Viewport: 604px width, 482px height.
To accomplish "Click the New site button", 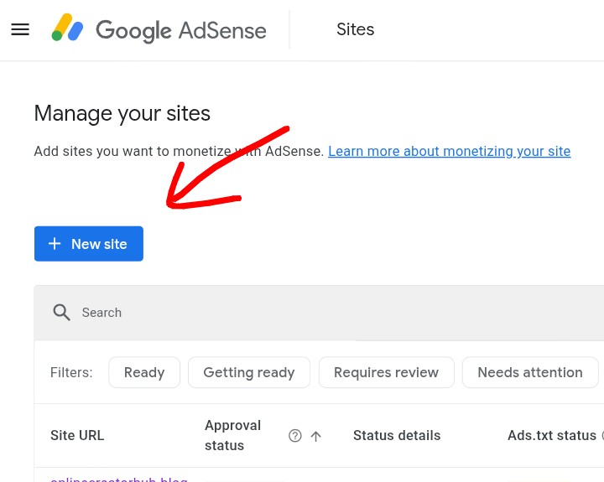I will pos(89,244).
